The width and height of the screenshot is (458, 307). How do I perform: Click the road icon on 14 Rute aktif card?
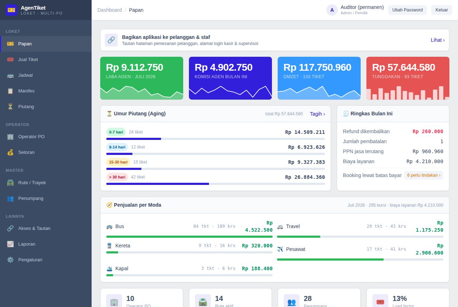click(203, 302)
